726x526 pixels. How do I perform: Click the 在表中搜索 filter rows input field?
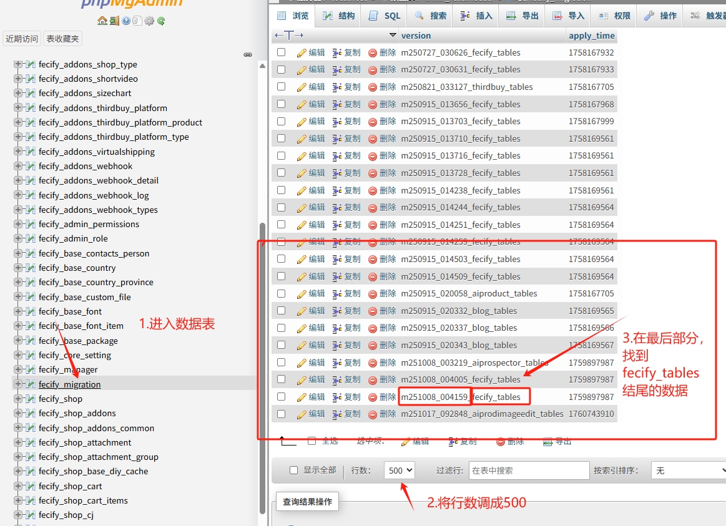[x=529, y=470]
